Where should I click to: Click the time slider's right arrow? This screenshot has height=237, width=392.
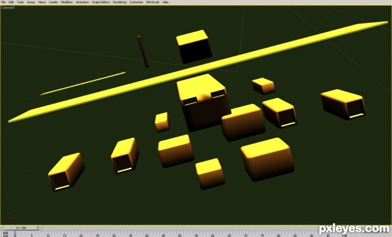pyautogui.click(x=40, y=228)
